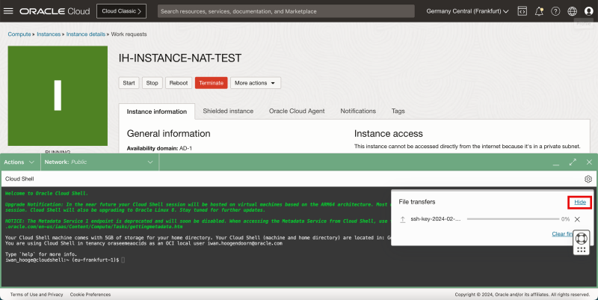
Task: Switch to the Tags tab
Action: tap(398, 111)
